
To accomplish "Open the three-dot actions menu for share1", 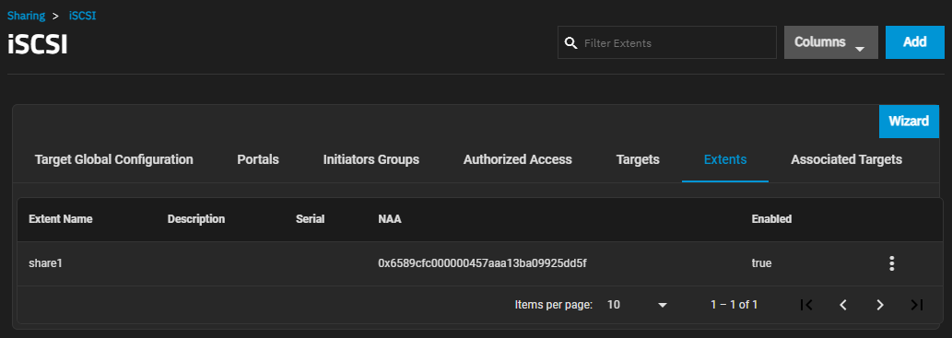I will pyautogui.click(x=891, y=263).
